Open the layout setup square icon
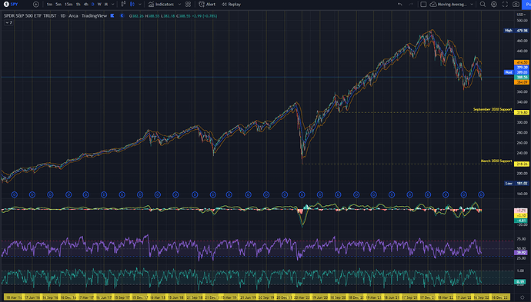Viewport: 531px width, 302px height. 423,5
